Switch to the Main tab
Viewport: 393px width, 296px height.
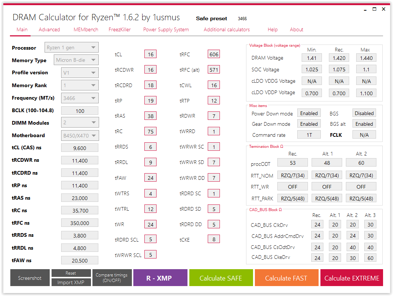(22, 29)
